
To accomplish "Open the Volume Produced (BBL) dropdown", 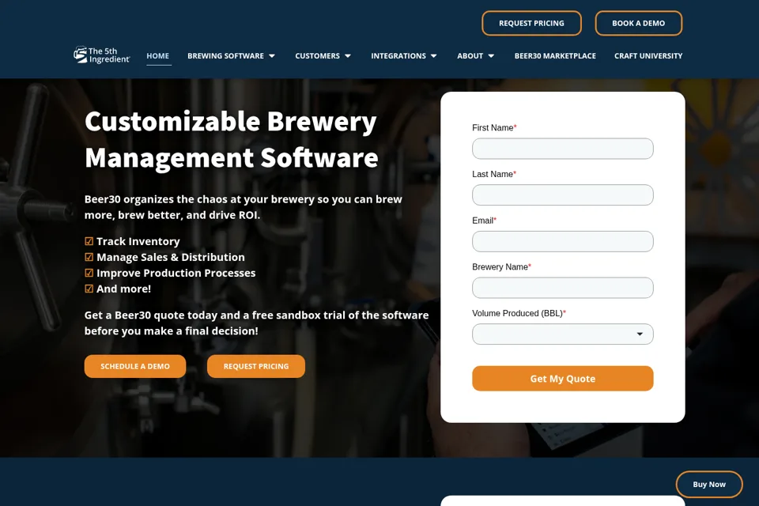I will 562,334.
